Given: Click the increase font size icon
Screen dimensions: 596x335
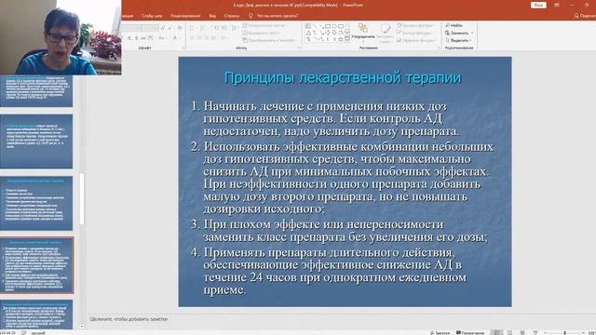Looking at the screenshot, I should point(163,28).
